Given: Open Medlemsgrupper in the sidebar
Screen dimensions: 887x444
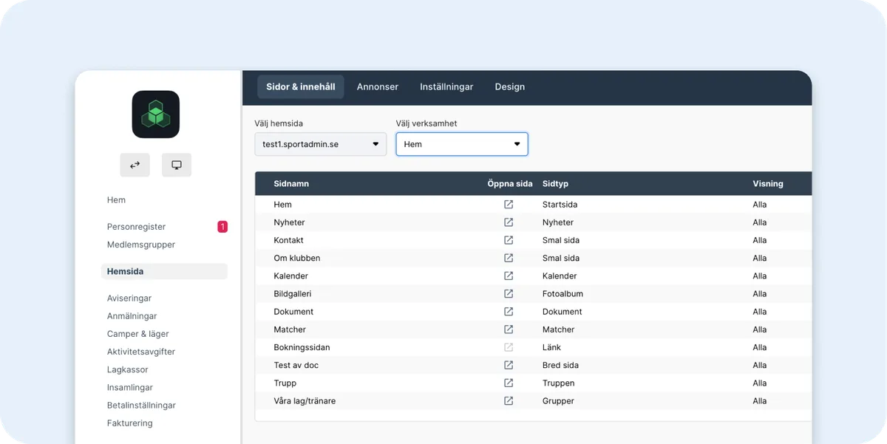Looking at the screenshot, I should pyautogui.click(x=141, y=245).
